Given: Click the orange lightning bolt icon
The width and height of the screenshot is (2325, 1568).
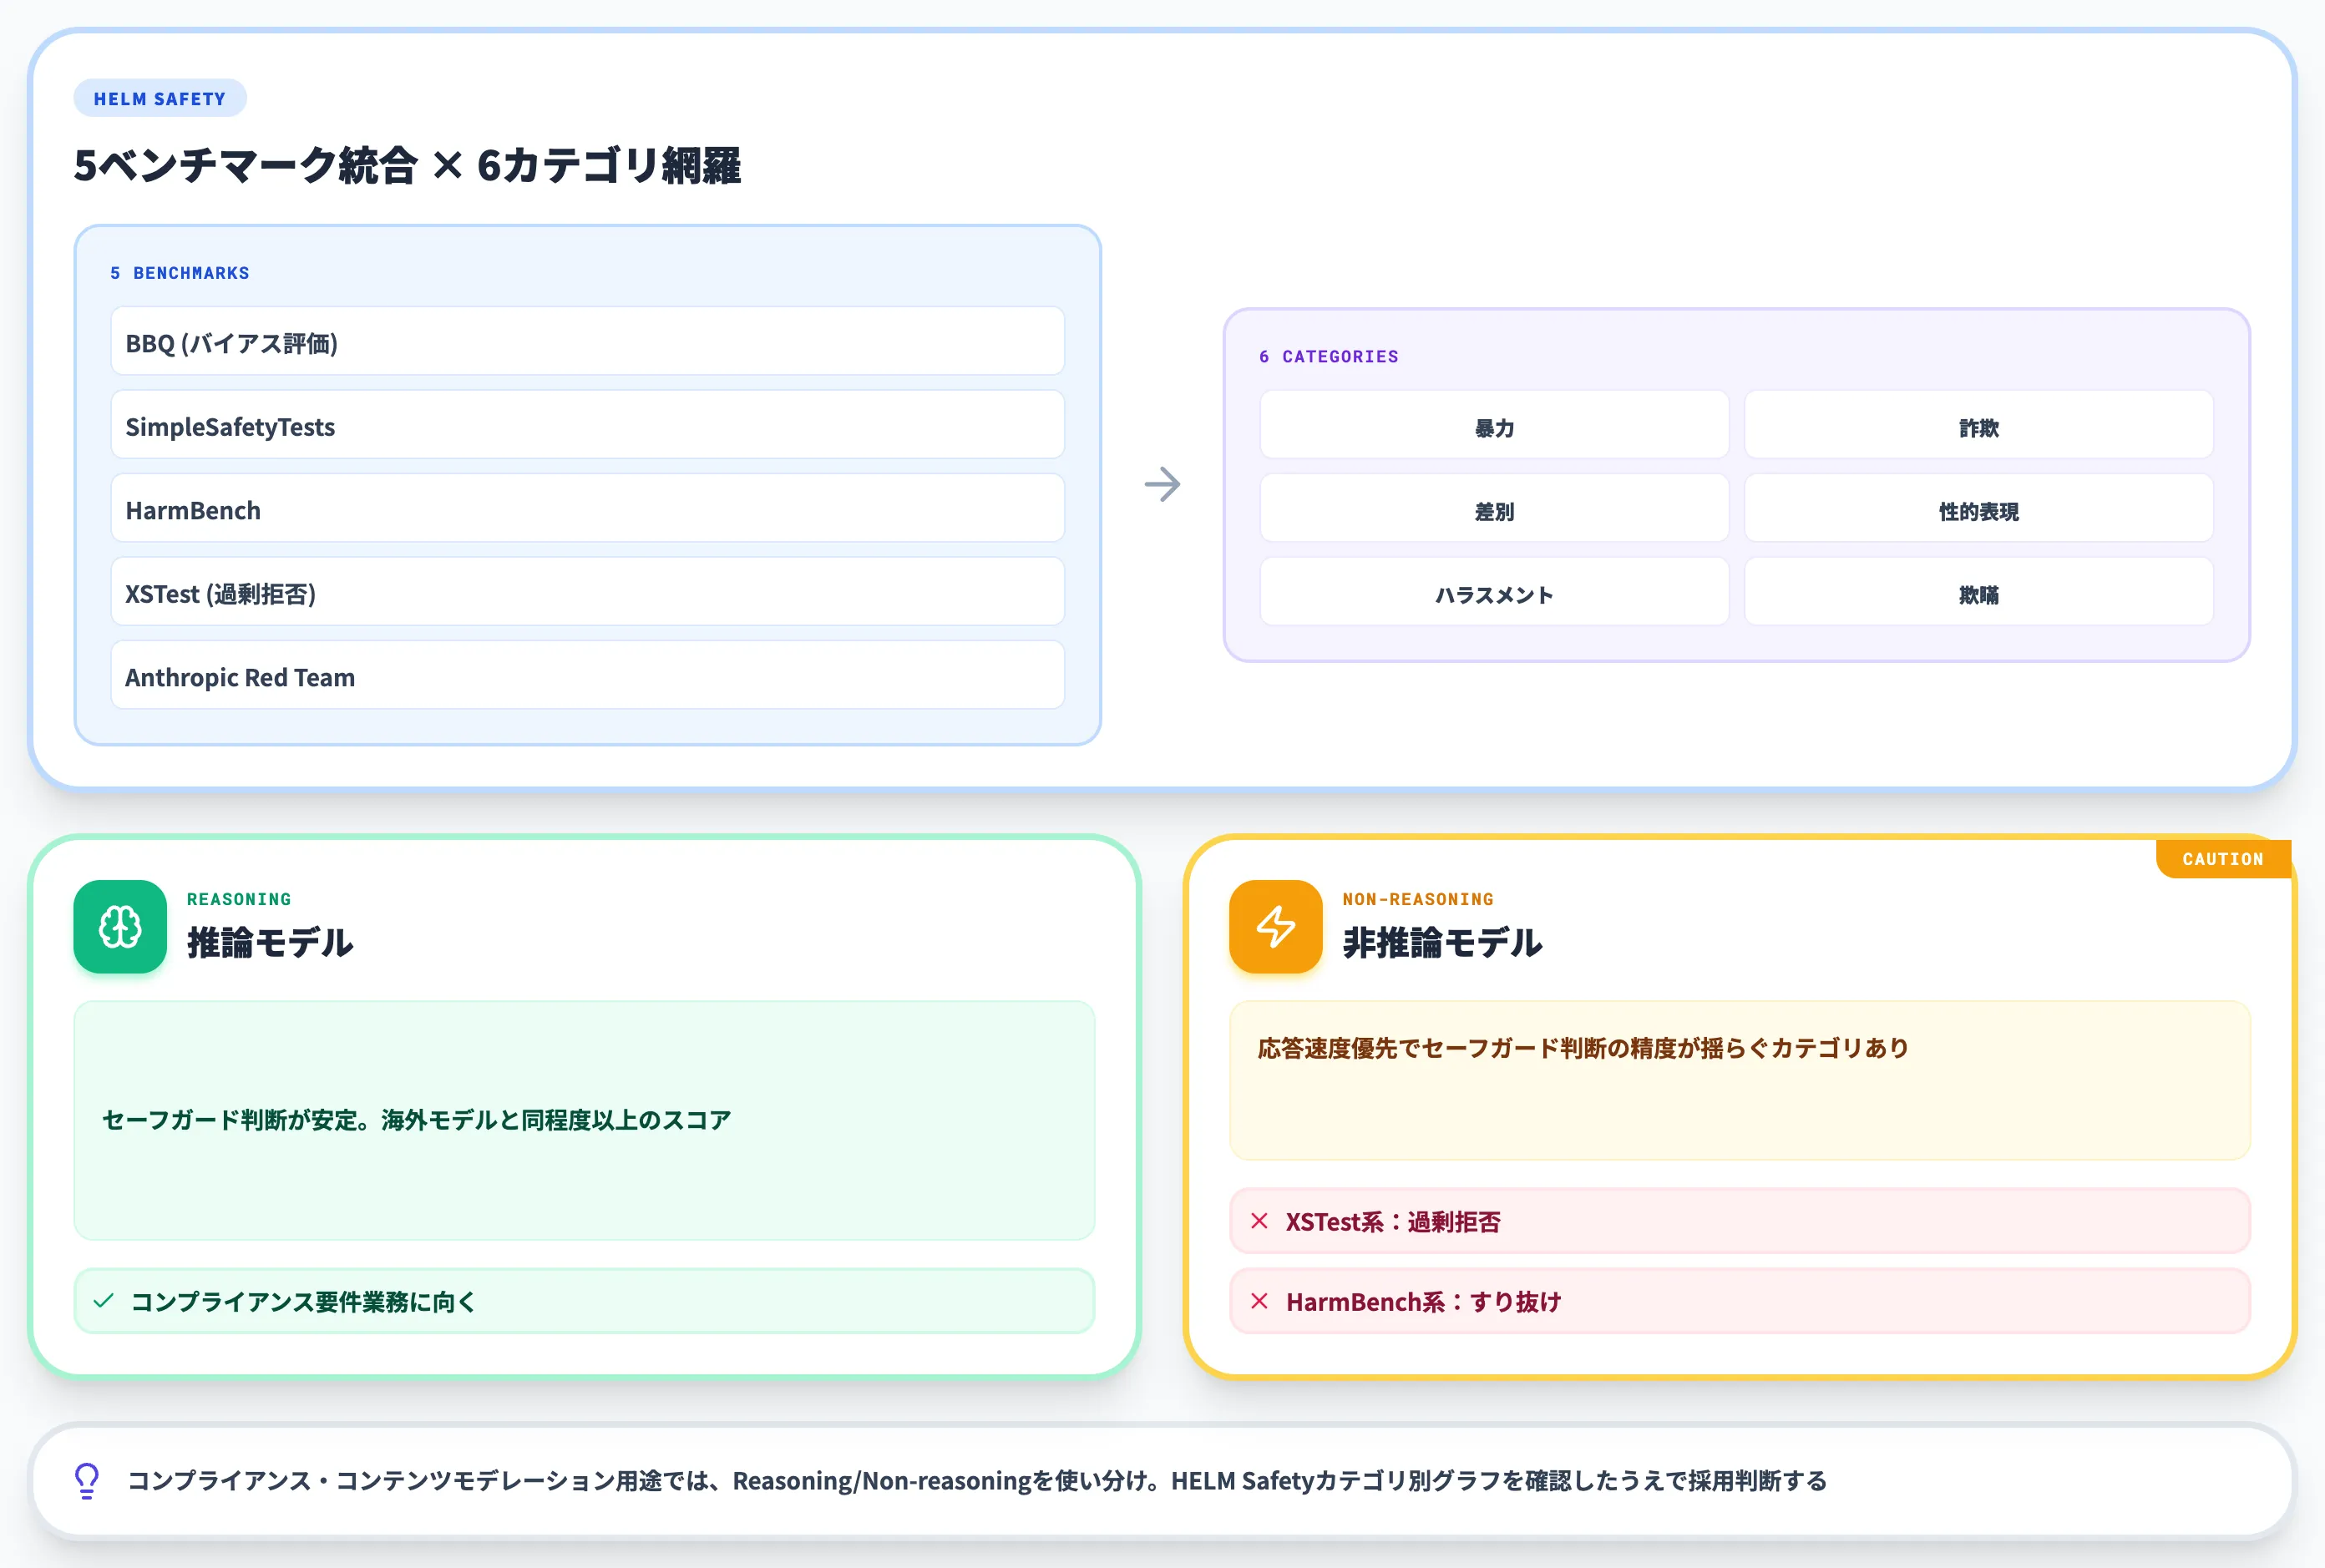Looking at the screenshot, I should (1276, 927).
